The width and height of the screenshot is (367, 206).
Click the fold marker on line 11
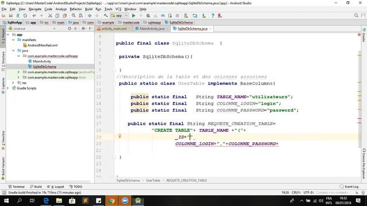(x=114, y=84)
